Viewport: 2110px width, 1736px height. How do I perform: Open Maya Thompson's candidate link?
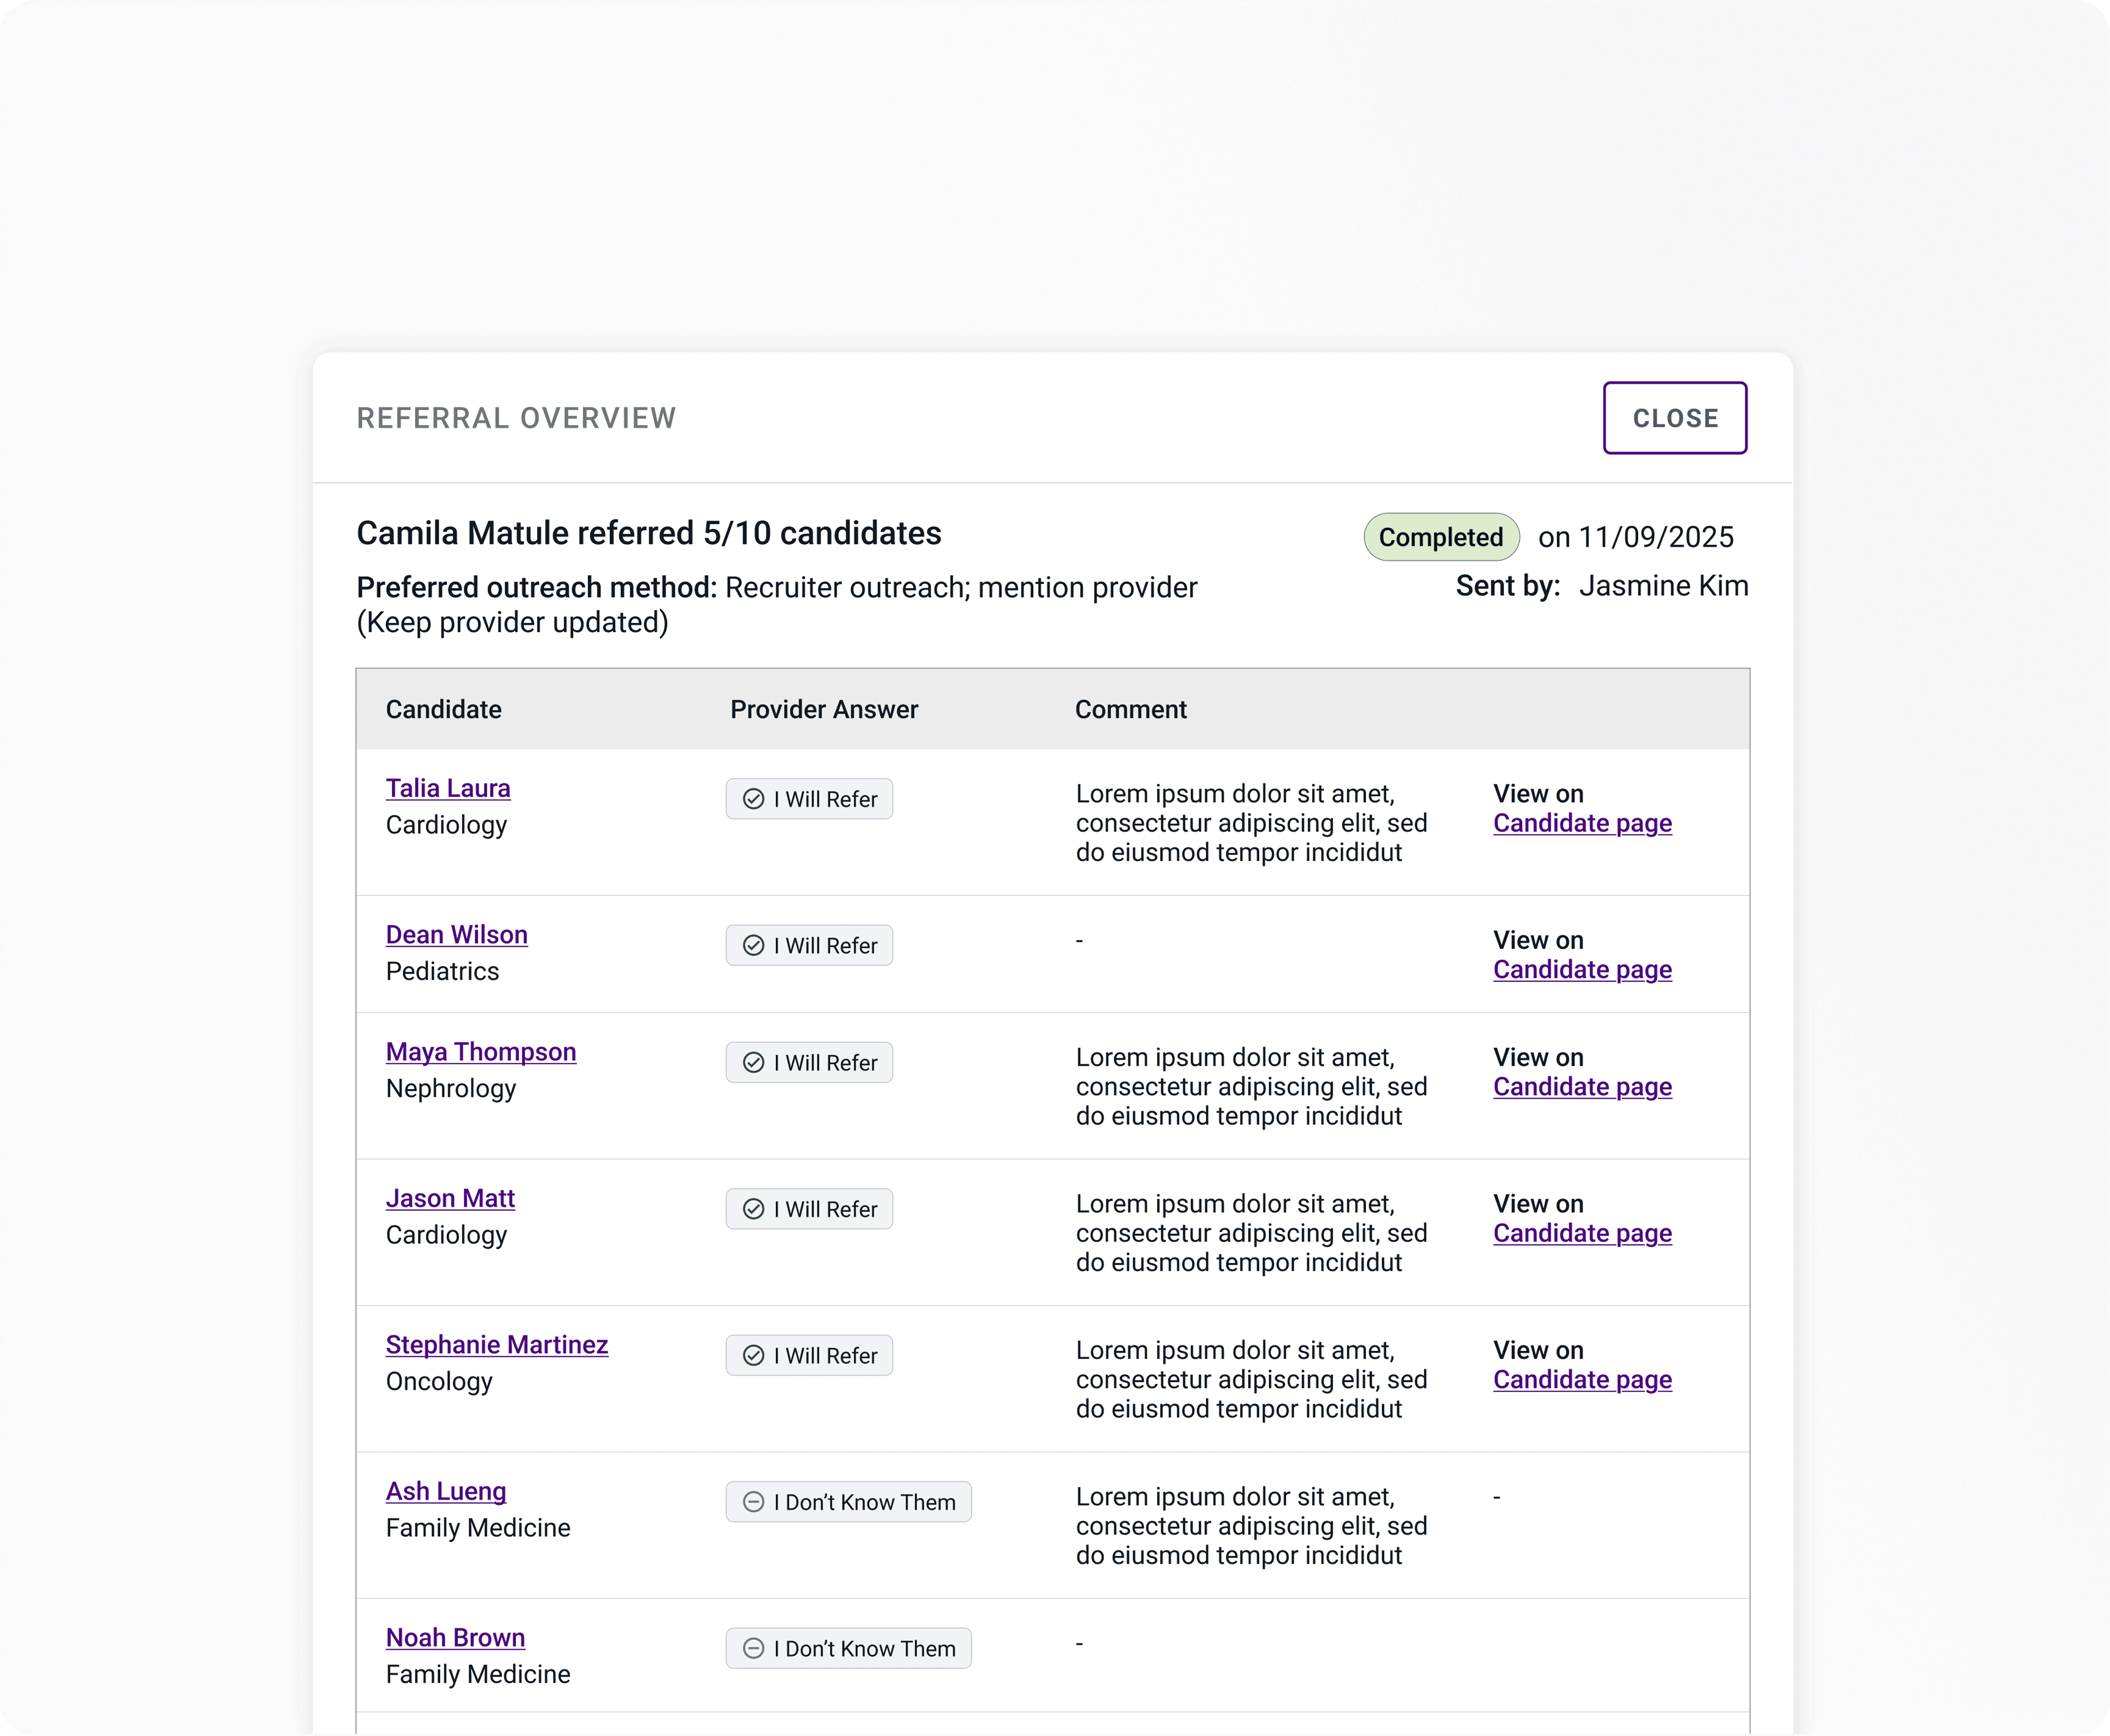coord(481,1052)
